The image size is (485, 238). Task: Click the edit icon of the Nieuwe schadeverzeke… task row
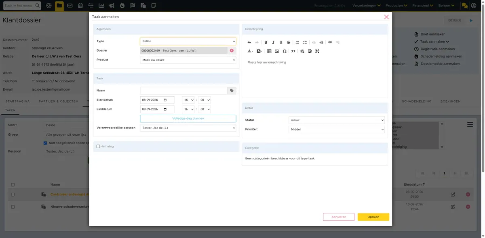click(x=453, y=207)
